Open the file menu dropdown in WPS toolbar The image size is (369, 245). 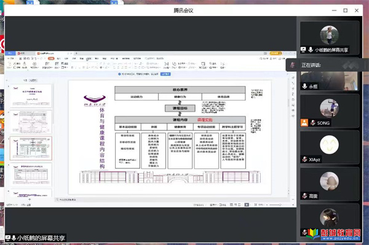coord(11,58)
